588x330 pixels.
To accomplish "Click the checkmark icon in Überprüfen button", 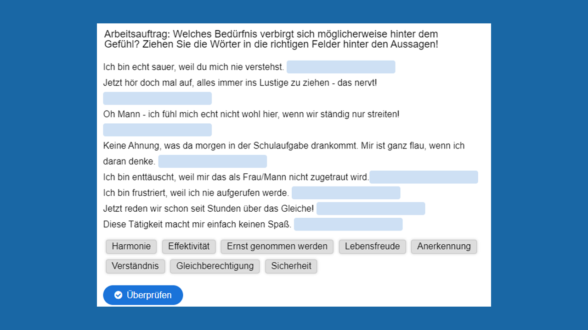I will point(118,295).
